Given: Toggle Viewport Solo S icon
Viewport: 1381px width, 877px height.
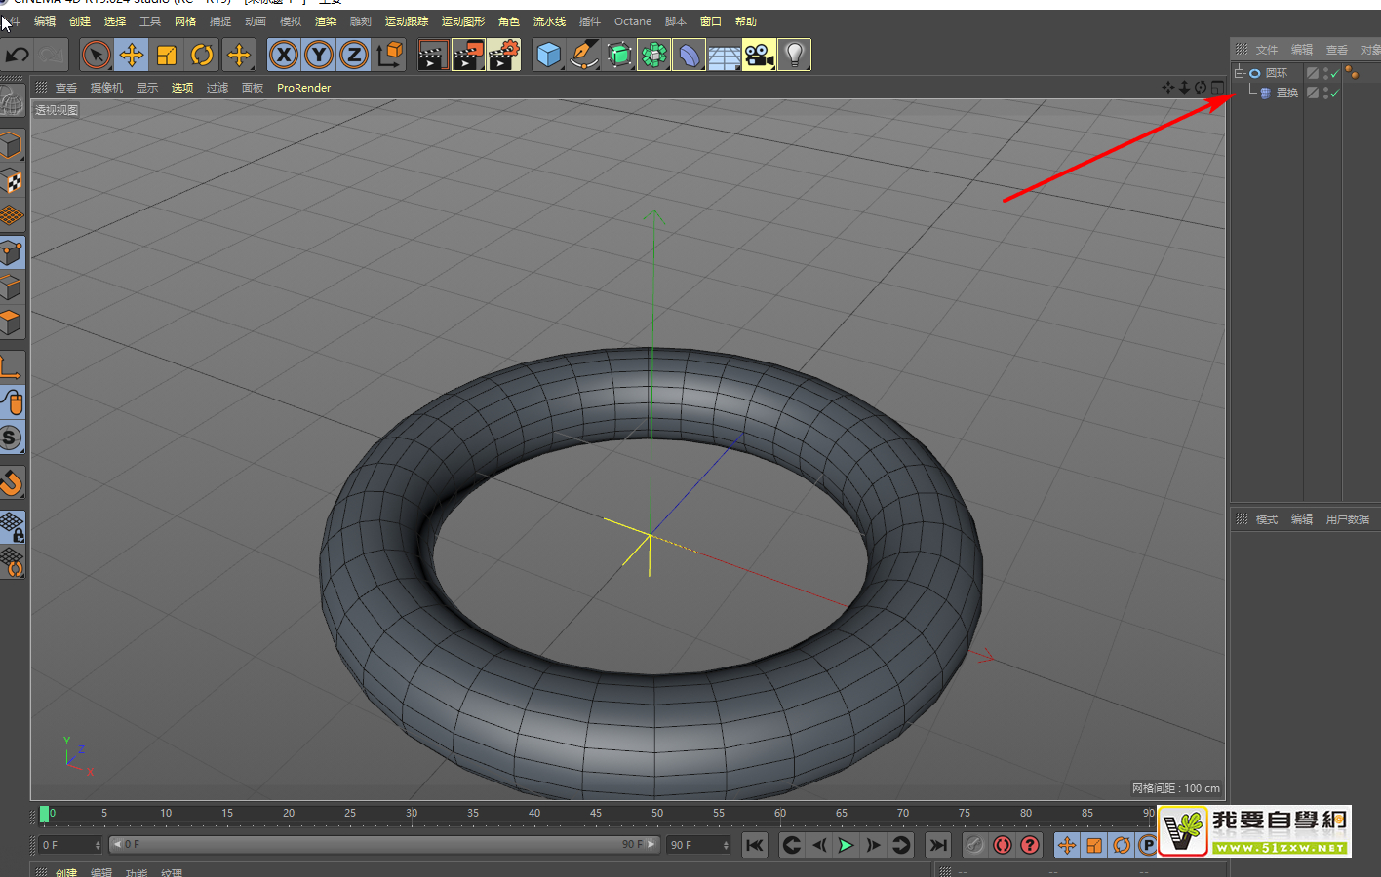Looking at the screenshot, I should pyautogui.click(x=11, y=438).
